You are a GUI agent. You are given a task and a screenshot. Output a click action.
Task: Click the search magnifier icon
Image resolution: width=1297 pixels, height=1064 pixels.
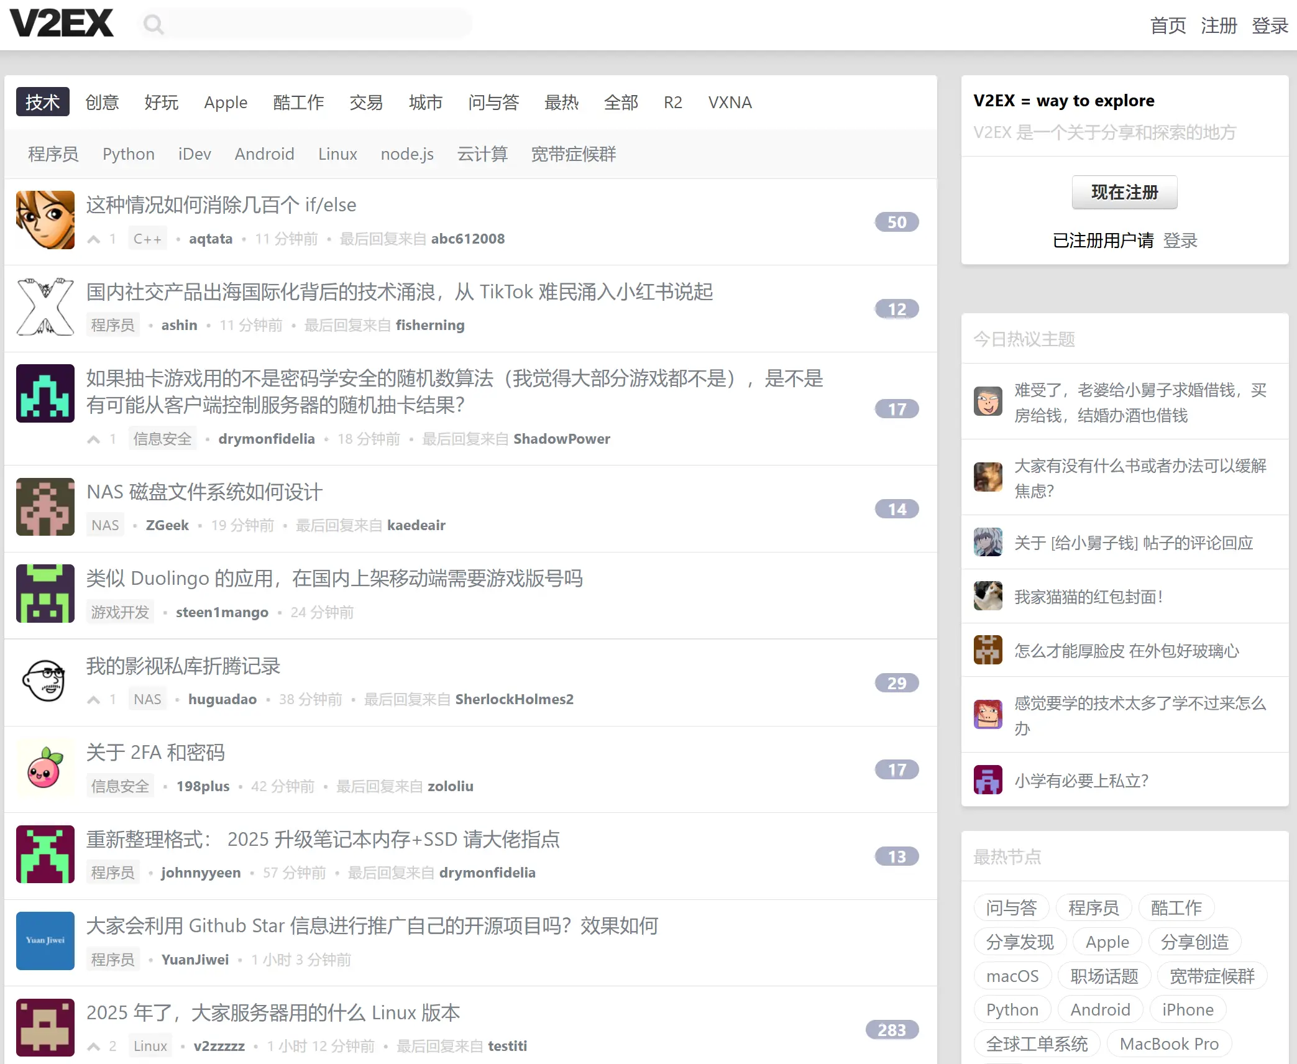(x=153, y=24)
